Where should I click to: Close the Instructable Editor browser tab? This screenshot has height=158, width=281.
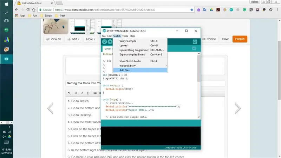point(52,3)
